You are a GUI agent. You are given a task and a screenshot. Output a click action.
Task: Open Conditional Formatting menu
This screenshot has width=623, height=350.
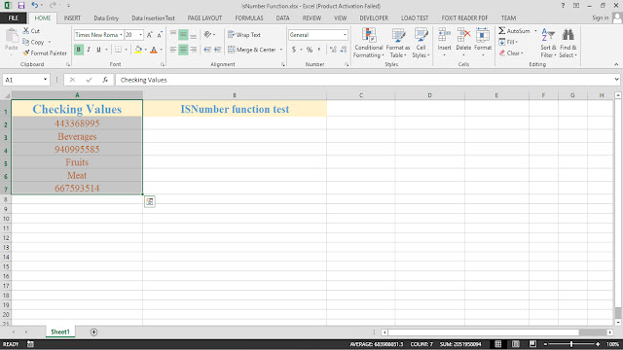point(369,43)
